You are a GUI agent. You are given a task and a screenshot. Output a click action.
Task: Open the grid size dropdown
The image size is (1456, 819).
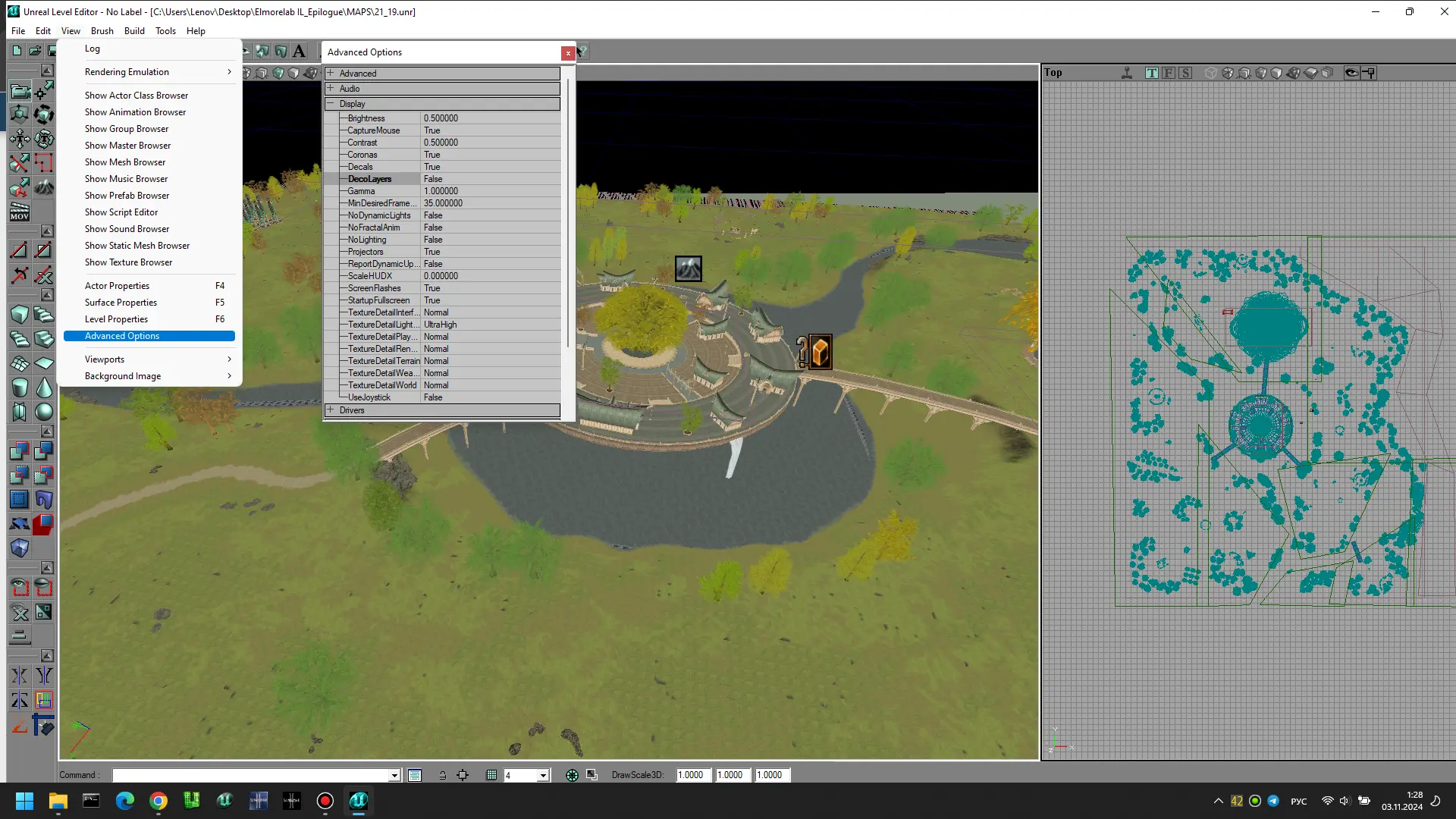pos(543,775)
